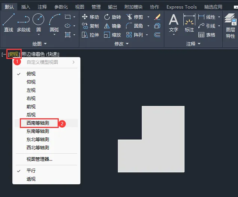Screen dimensions: 238x197
Task: Choose the Rectangle tool icon
Action: 68,17
